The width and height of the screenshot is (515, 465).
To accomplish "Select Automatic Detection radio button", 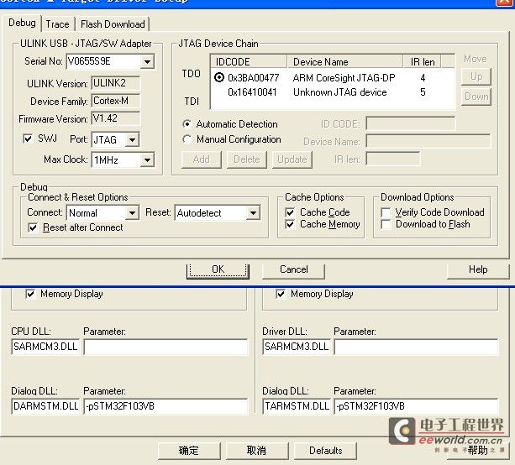I will point(187,124).
